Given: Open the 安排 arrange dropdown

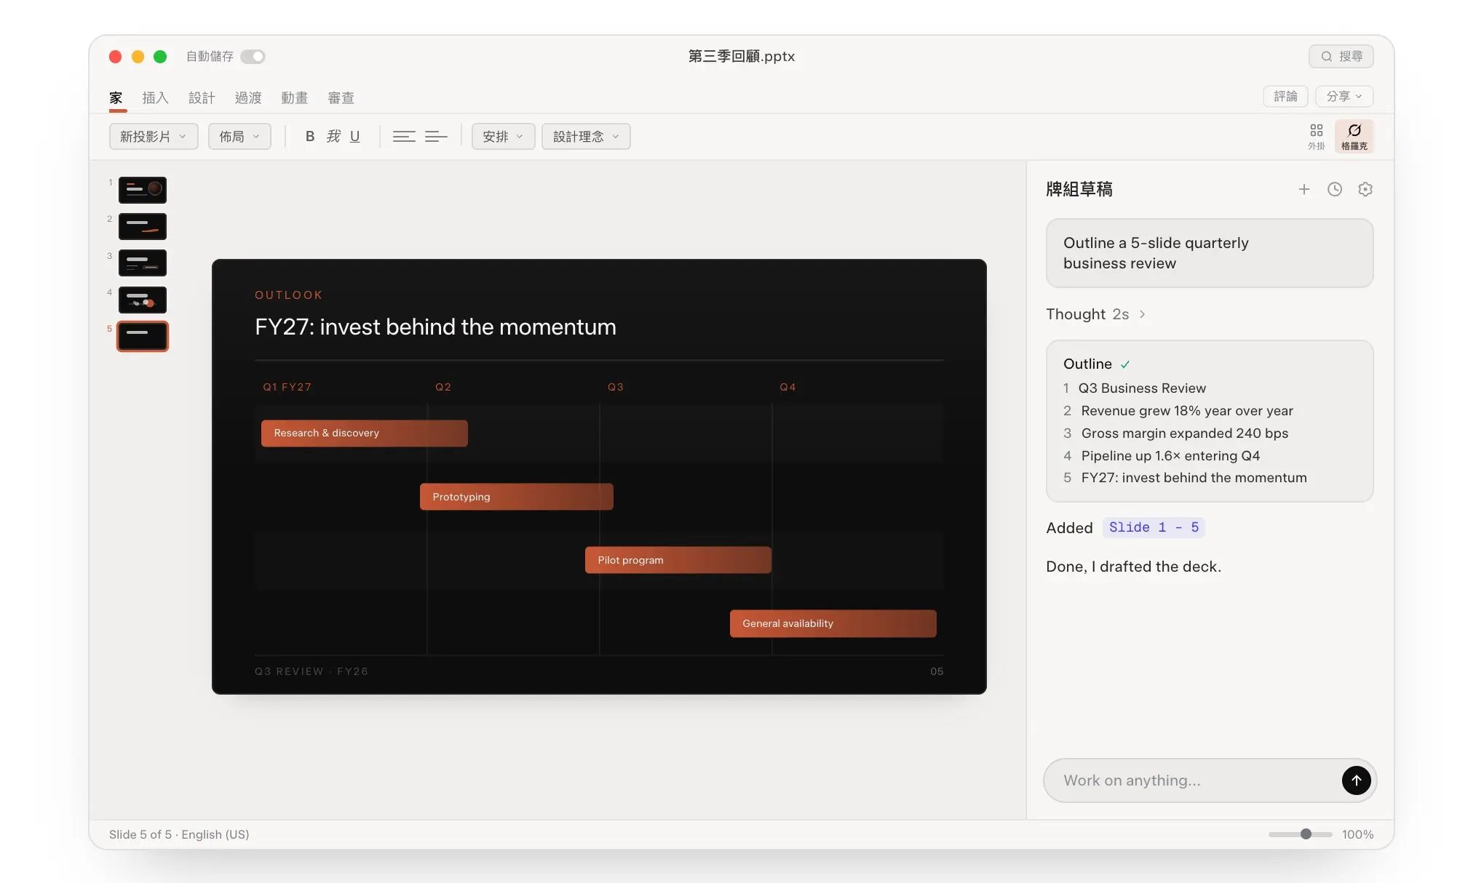Looking at the screenshot, I should (503, 137).
